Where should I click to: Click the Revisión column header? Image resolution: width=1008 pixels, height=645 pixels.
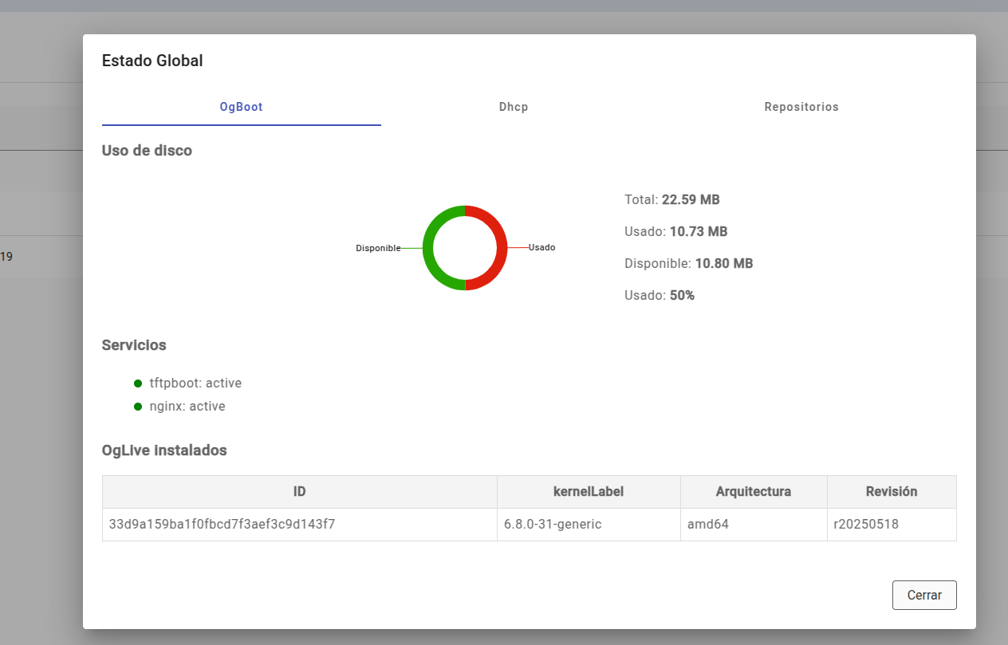(891, 492)
